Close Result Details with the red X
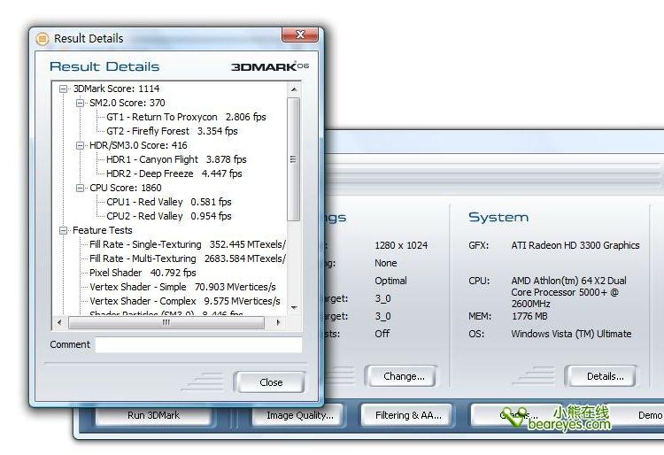The image size is (664, 455). [300, 35]
